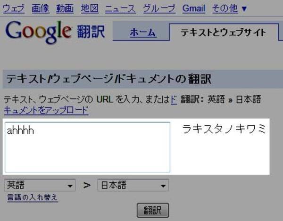Click the テキスト/ウェブページ/ドキュメントの翻訳 heading
The width and height of the screenshot is (283, 221).
[108, 79]
